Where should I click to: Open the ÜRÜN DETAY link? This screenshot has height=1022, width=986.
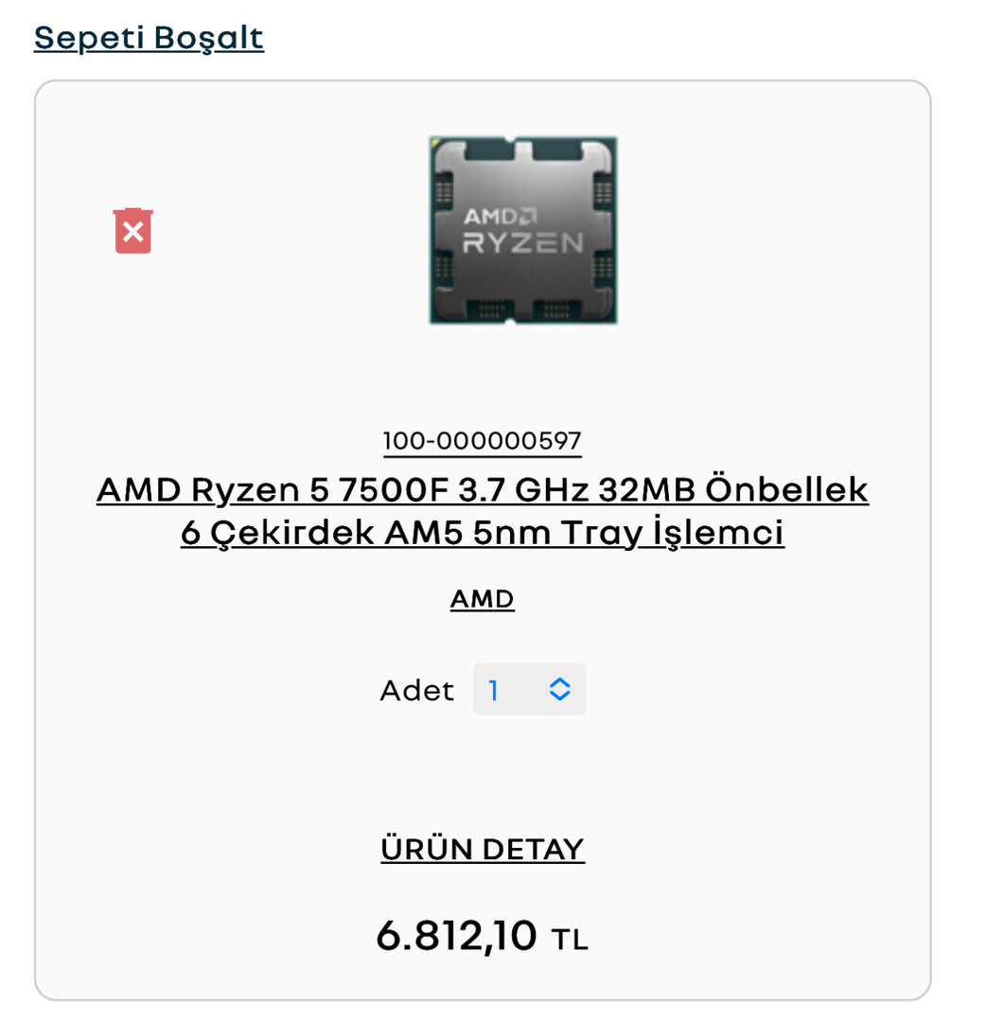pos(482,849)
